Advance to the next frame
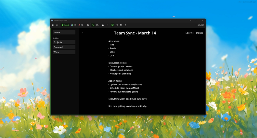This screenshot has height=138, width=257. point(57,25)
